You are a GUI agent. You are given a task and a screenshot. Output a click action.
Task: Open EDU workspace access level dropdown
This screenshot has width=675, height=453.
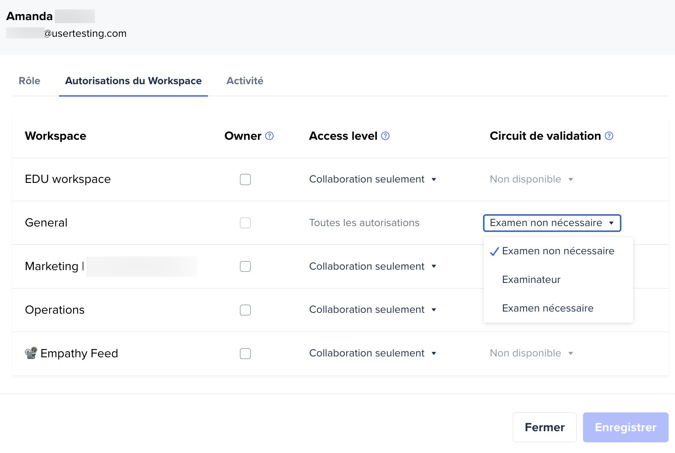[x=372, y=179]
